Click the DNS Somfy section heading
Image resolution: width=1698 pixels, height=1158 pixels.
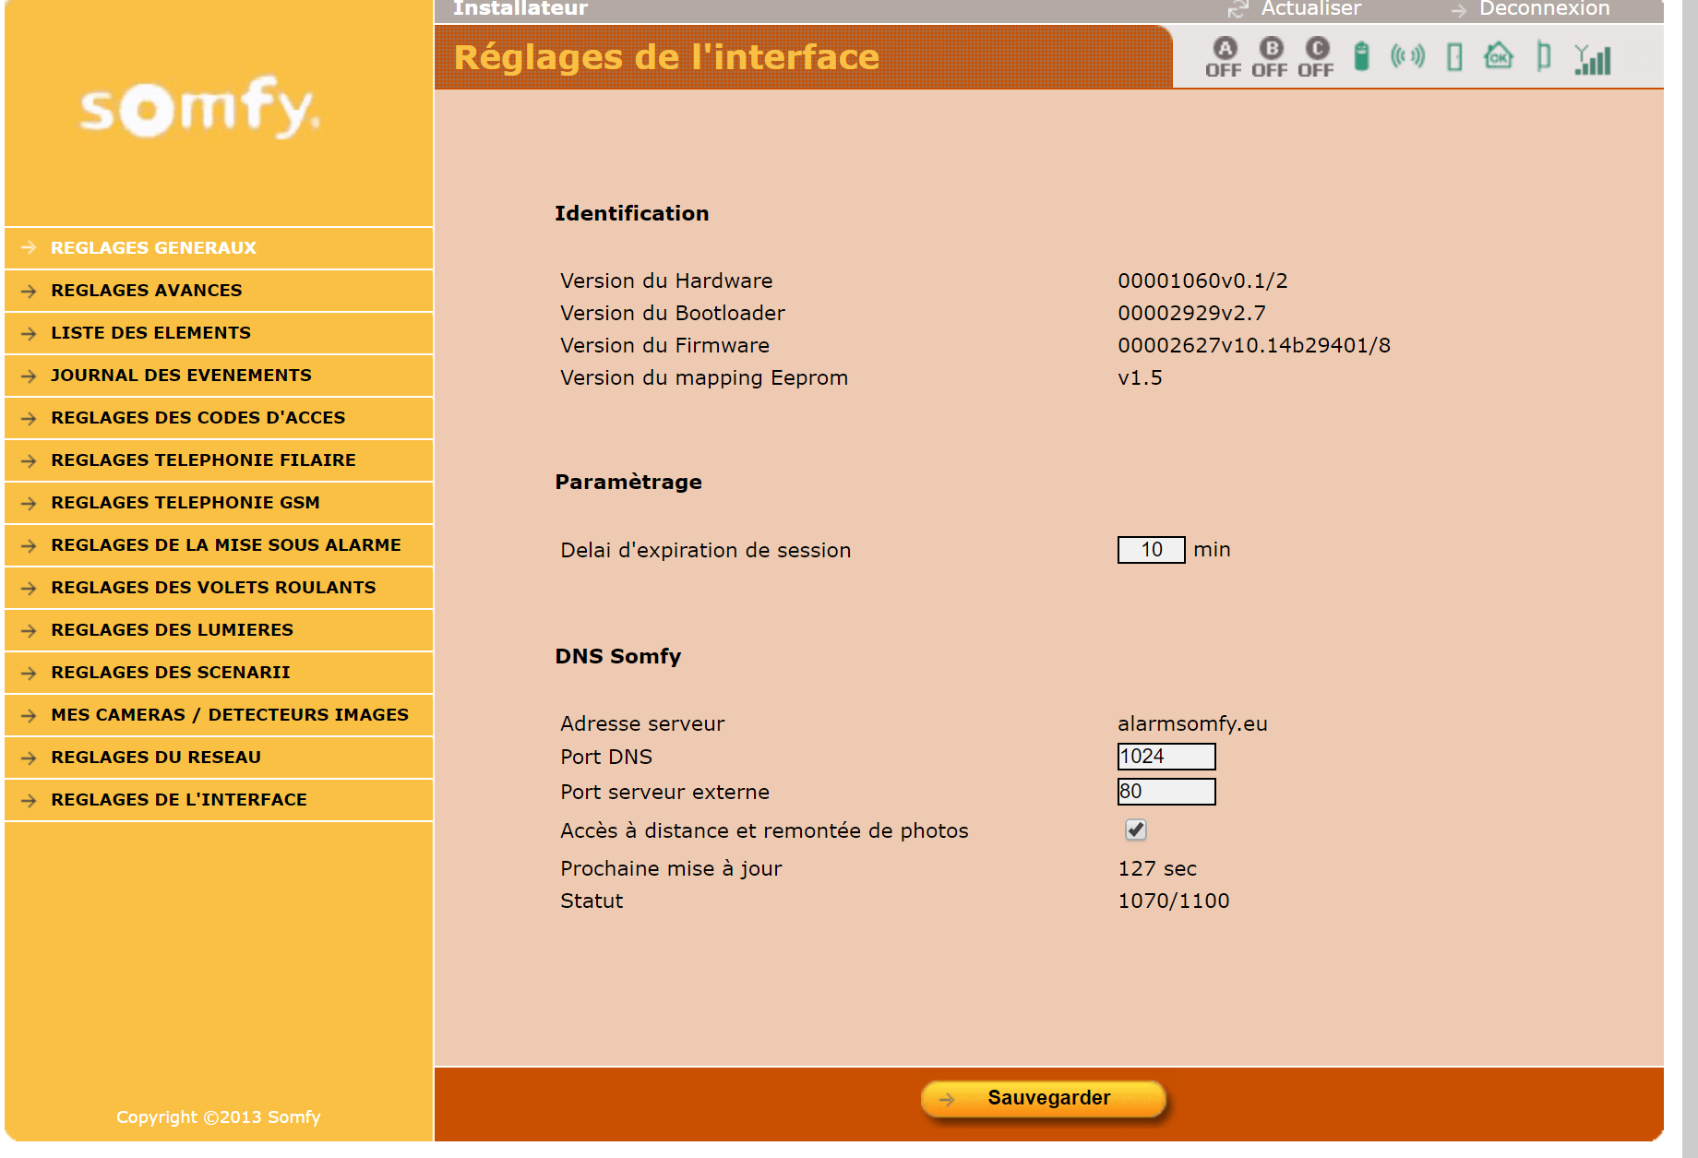(617, 656)
